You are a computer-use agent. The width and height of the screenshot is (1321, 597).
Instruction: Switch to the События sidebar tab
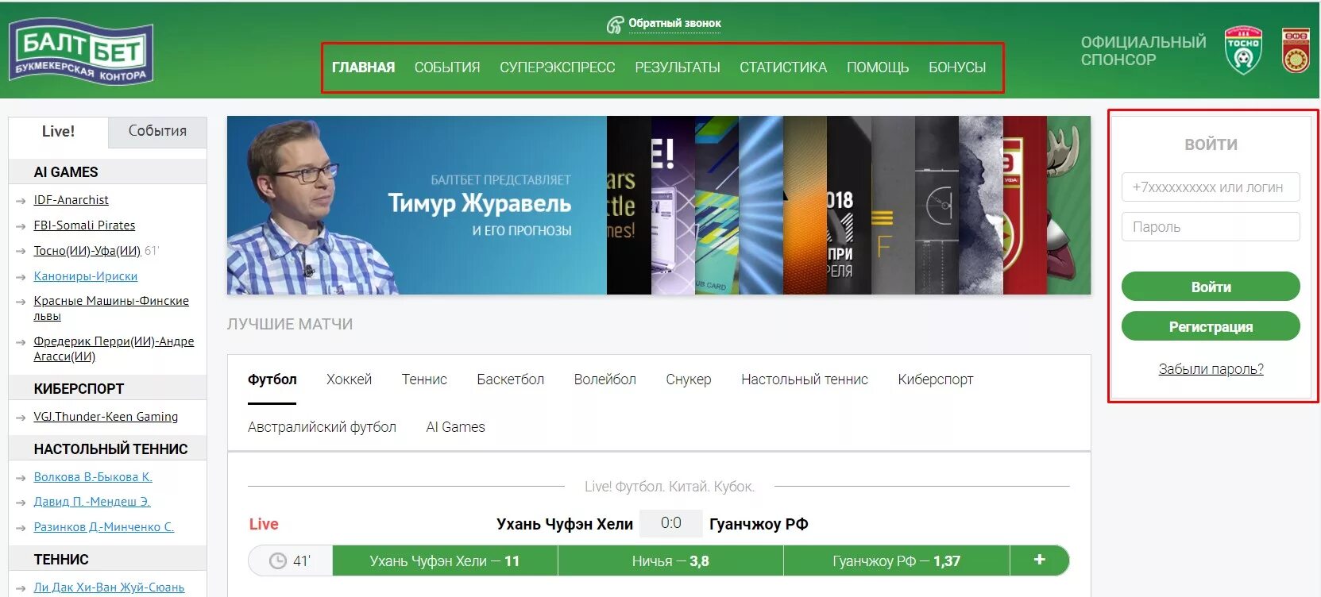coord(157,132)
